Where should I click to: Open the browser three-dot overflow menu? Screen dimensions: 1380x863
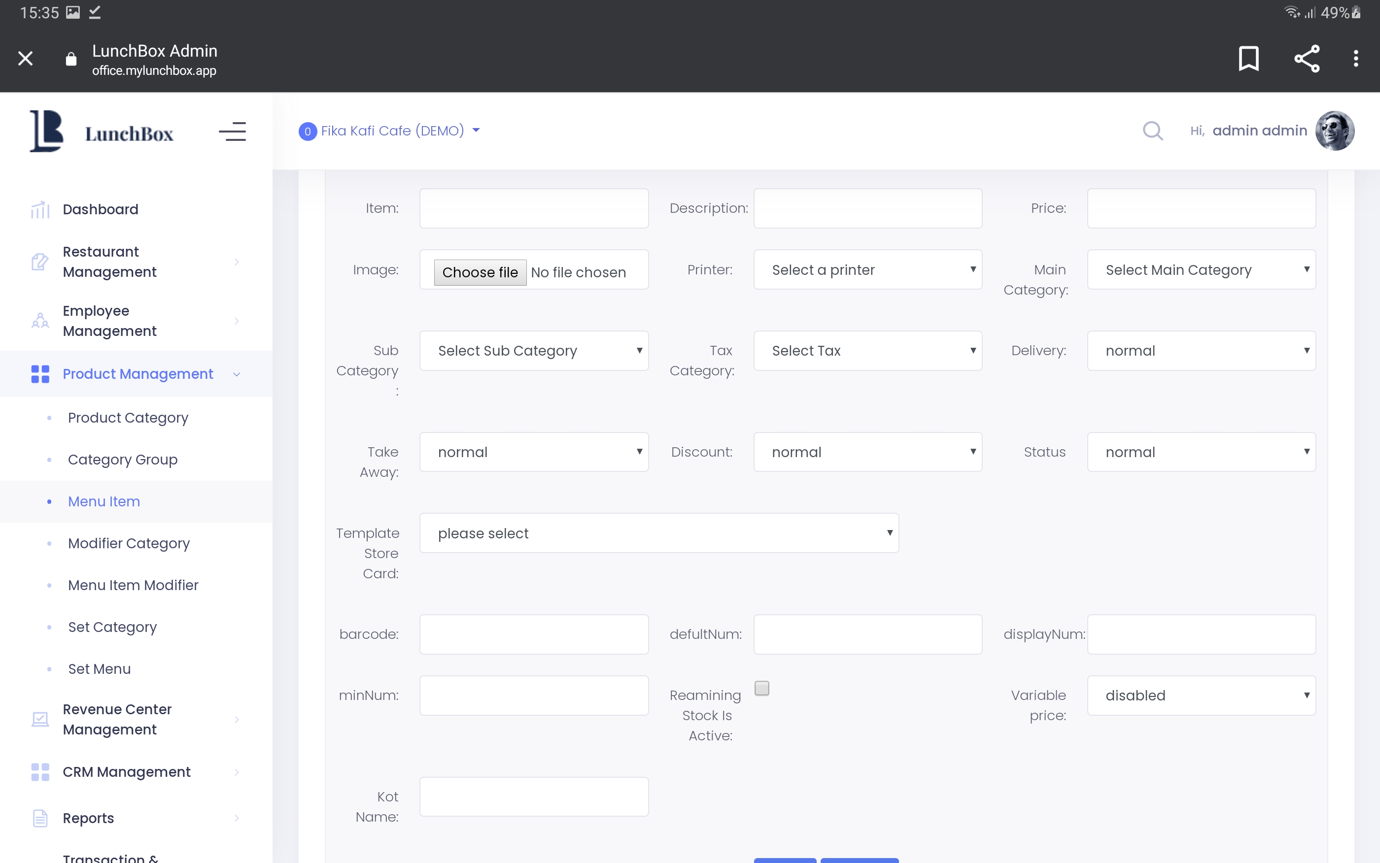click(1355, 58)
